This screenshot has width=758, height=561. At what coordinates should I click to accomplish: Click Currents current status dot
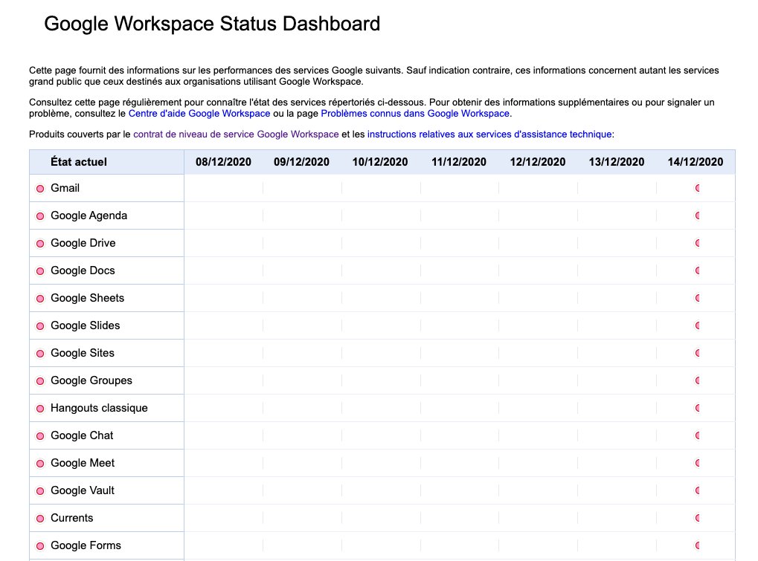(x=40, y=519)
